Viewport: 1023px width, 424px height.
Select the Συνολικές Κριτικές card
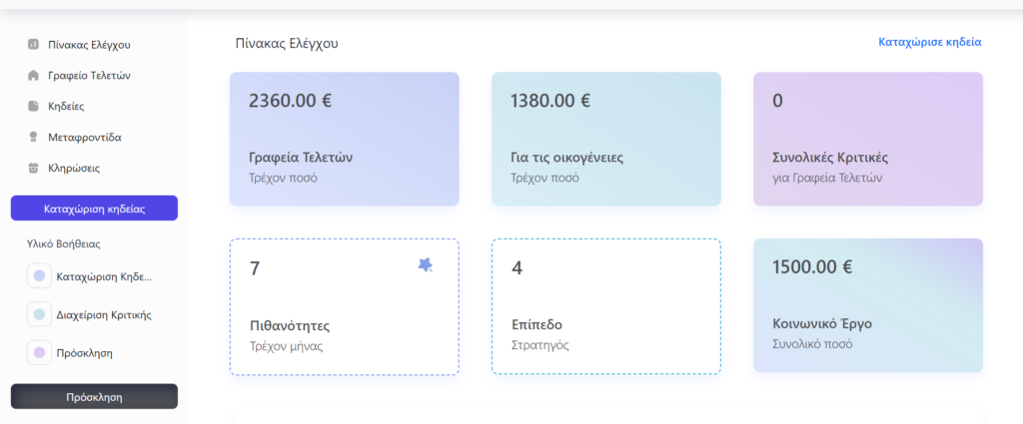[867, 139]
